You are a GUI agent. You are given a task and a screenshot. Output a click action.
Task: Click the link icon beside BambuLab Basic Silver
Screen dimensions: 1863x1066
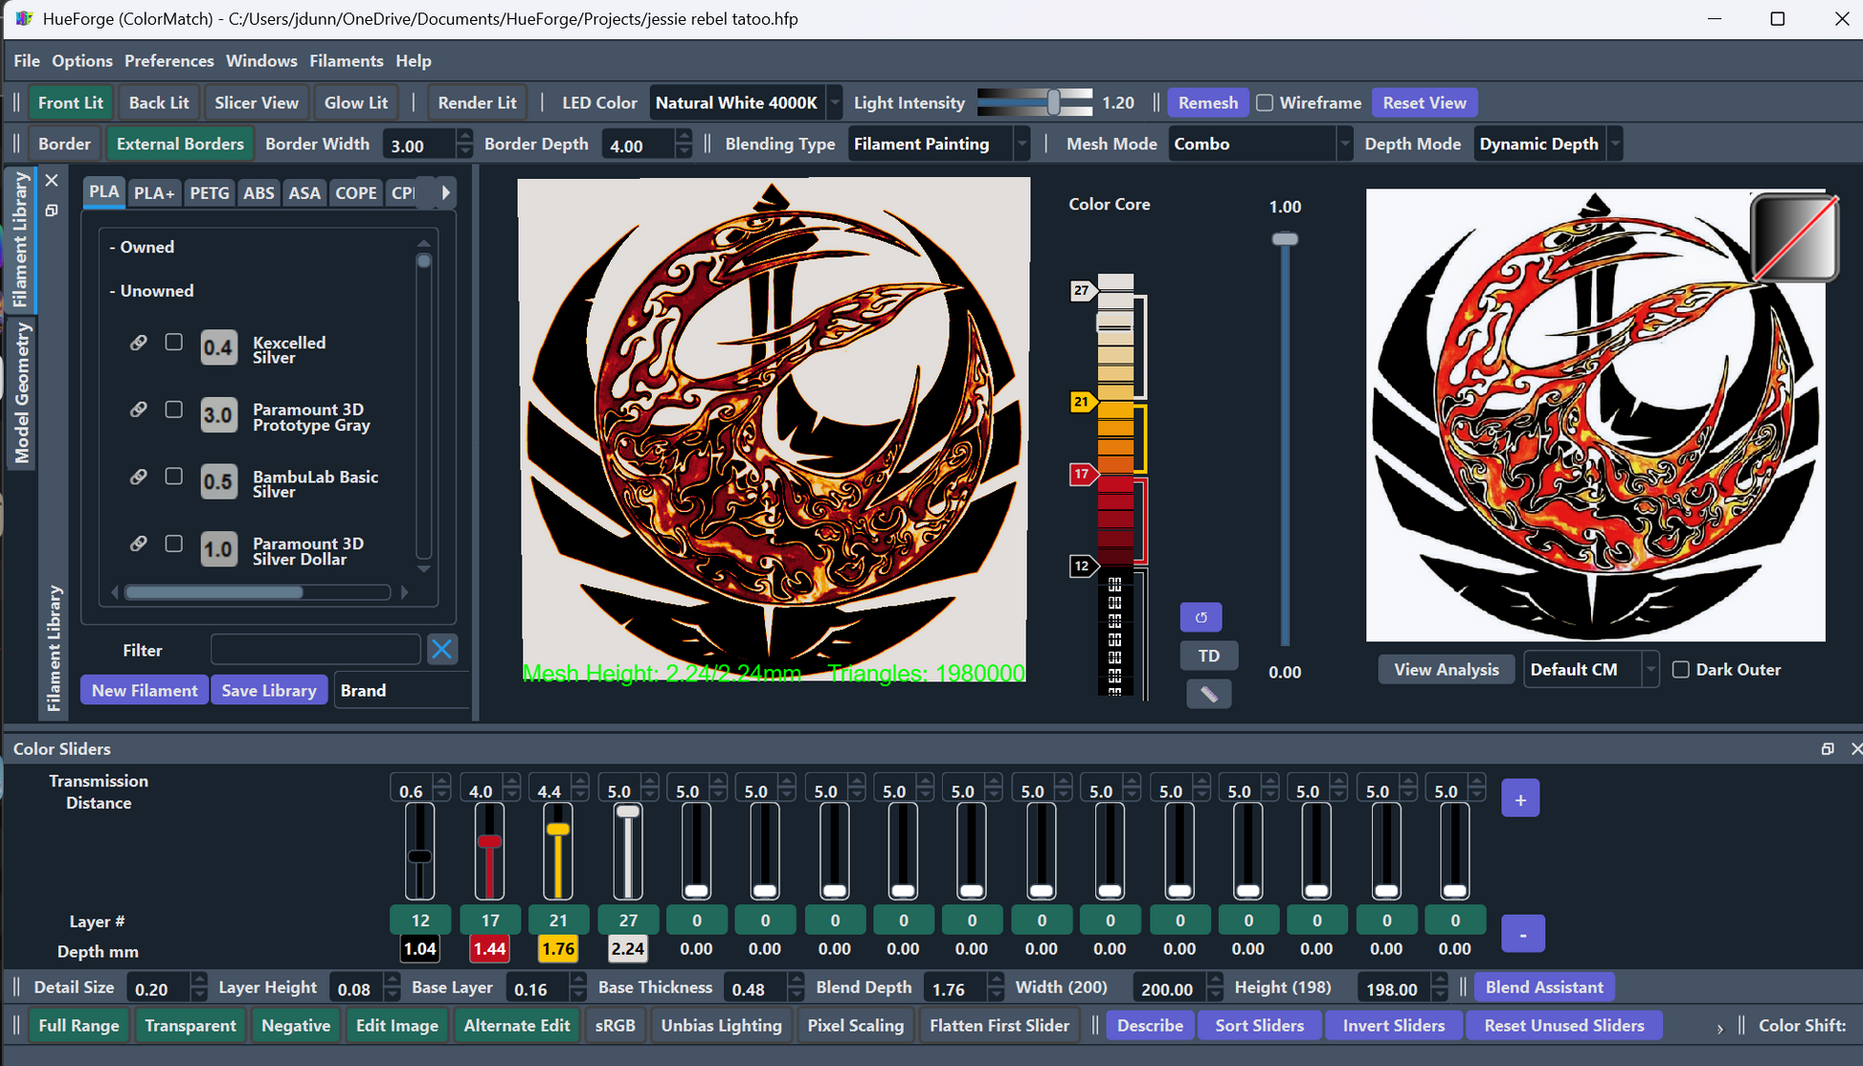pos(139,477)
